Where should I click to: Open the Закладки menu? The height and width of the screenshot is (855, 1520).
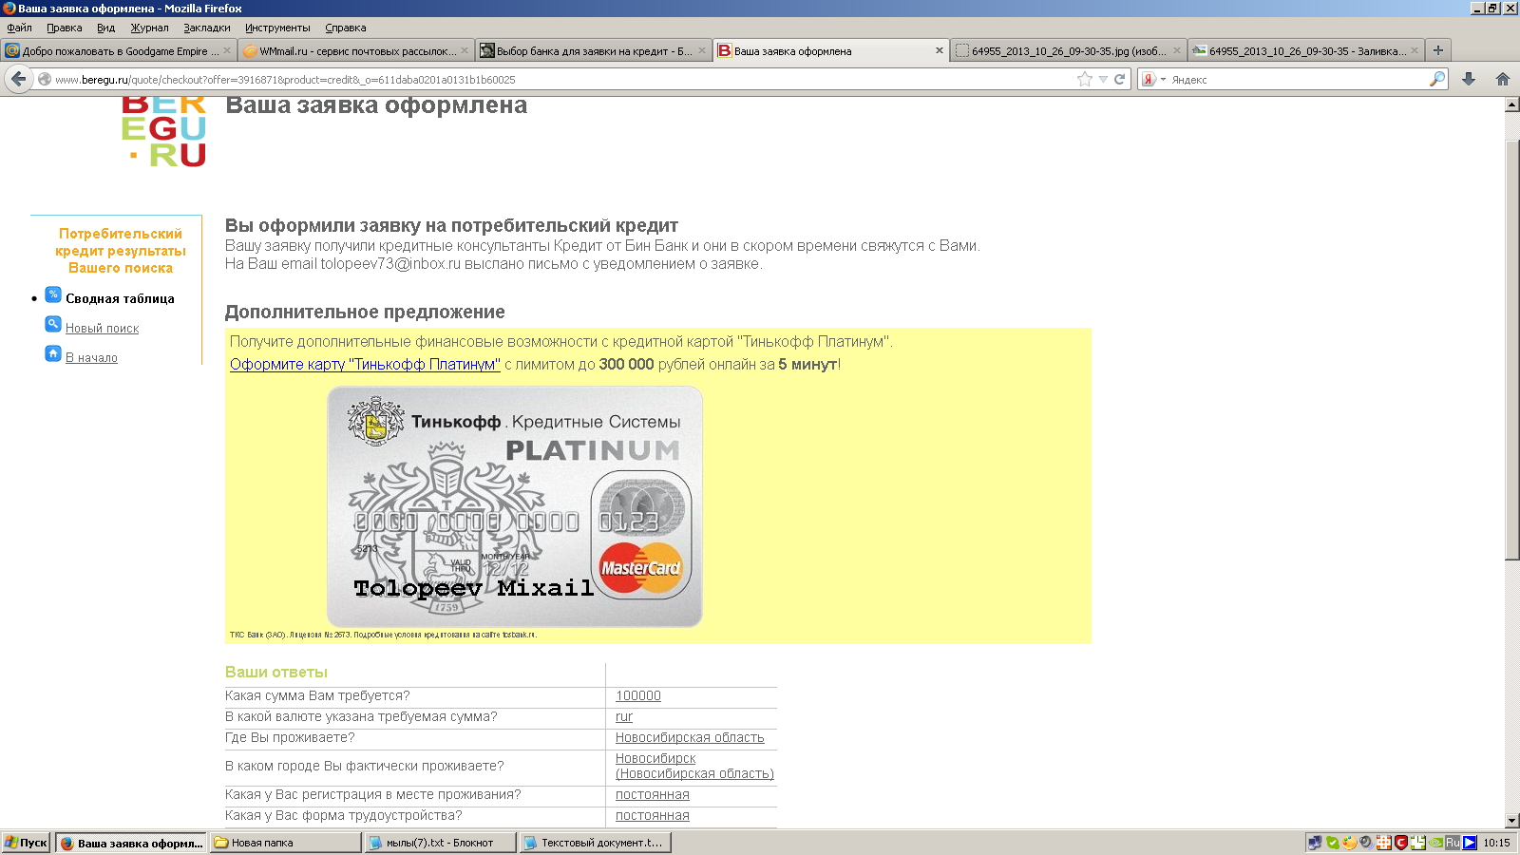207,28
